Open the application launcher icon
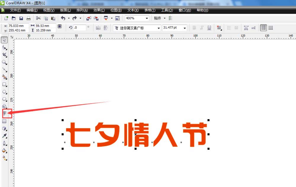 pyautogui.click(x=106, y=18)
